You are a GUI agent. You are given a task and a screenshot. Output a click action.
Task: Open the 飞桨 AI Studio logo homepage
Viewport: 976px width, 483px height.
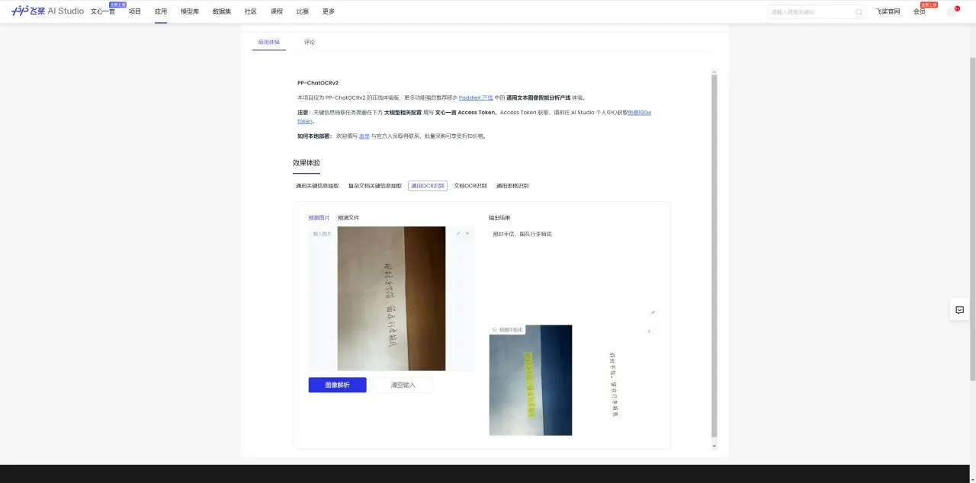[x=47, y=11]
